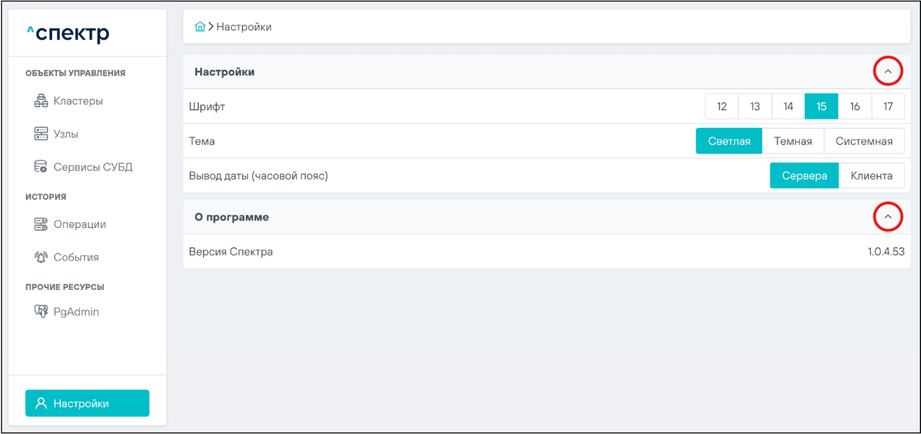921x434 pixels.
Task: Click the Настройки button at bottom left
Action: pos(87,403)
